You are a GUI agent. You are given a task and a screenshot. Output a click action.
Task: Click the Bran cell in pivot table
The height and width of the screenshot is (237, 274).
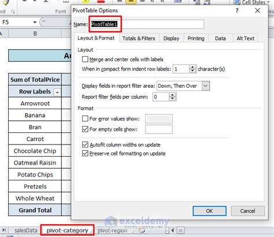[35, 127]
